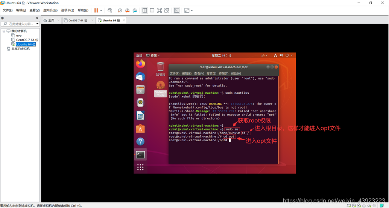Open the 回收站 trash desktop icon
This screenshot has height=208, width=389.
coord(161,69)
